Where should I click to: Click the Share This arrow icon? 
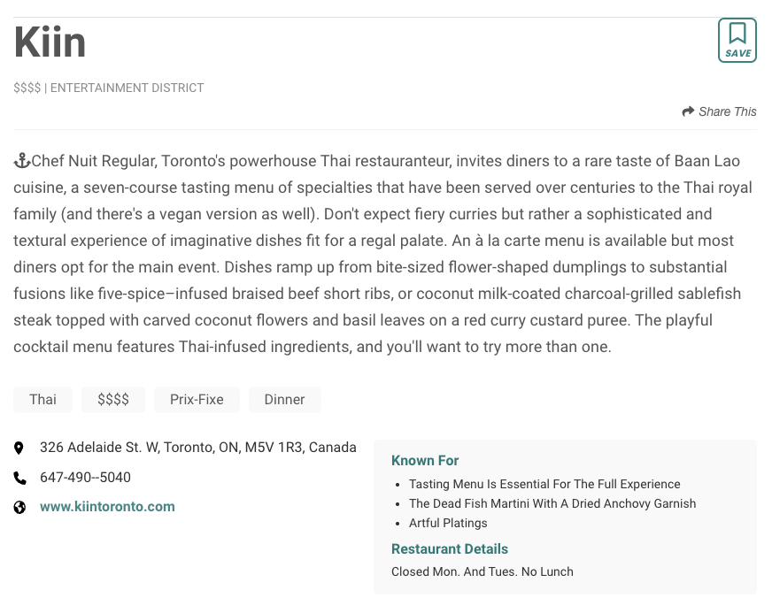(x=688, y=111)
